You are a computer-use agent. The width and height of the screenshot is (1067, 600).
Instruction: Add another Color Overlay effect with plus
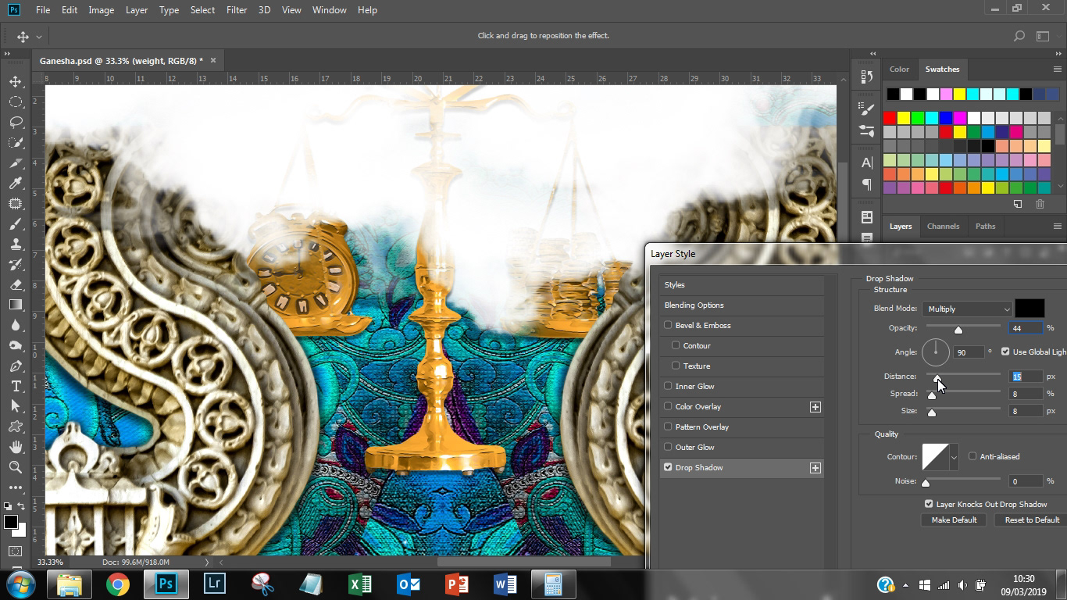pyautogui.click(x=815, y=407)
